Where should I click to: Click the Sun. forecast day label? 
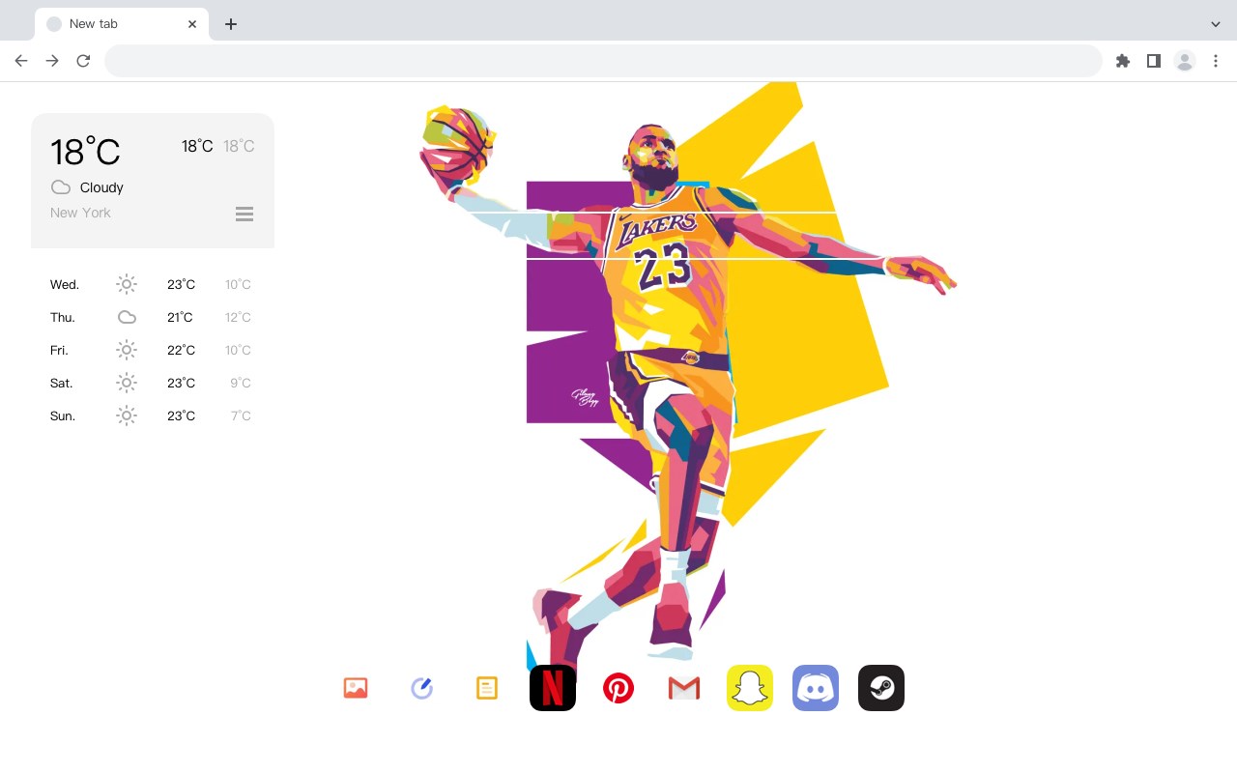click(x=63, y=415)
